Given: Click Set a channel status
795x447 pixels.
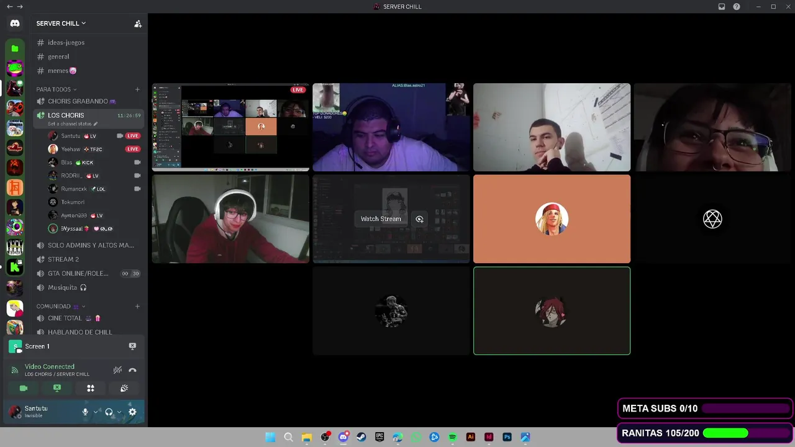Looking at the screenshot, I should tap(69, 124).
